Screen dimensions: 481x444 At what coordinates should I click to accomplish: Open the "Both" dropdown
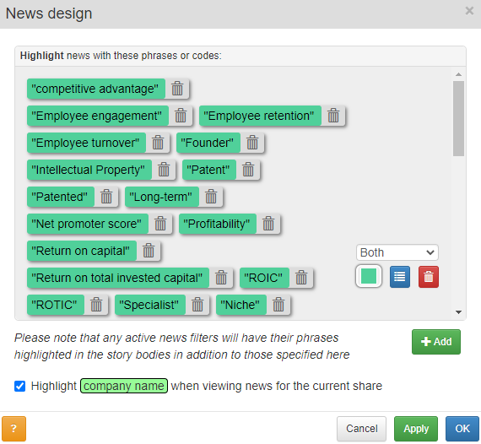(x=397, y=252)
